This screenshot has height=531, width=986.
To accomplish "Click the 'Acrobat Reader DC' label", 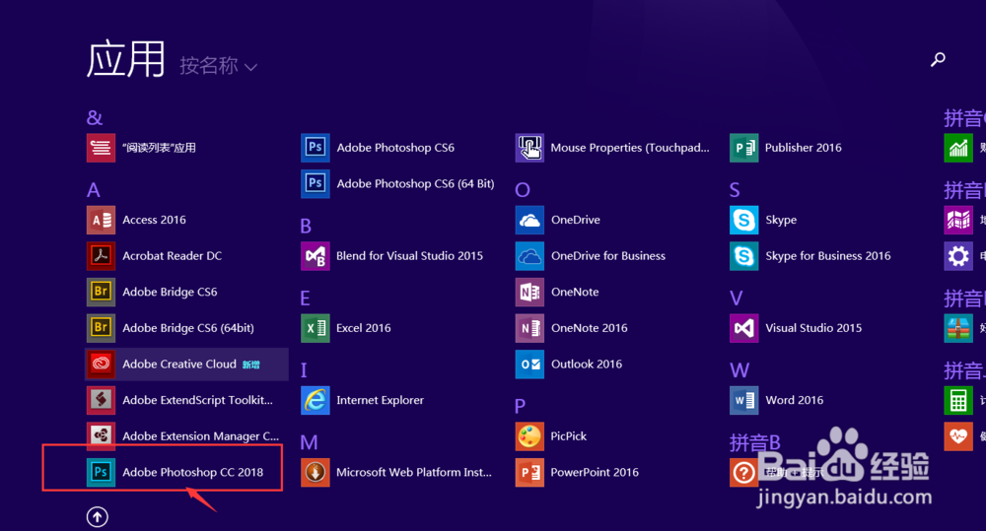I will pyautogui.click(x=172, y=256).
